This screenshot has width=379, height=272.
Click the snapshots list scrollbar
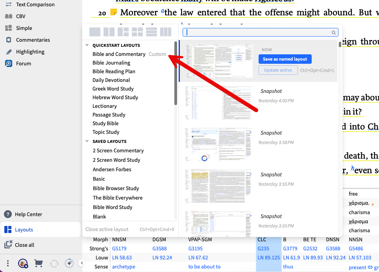[x=340, y=44]
